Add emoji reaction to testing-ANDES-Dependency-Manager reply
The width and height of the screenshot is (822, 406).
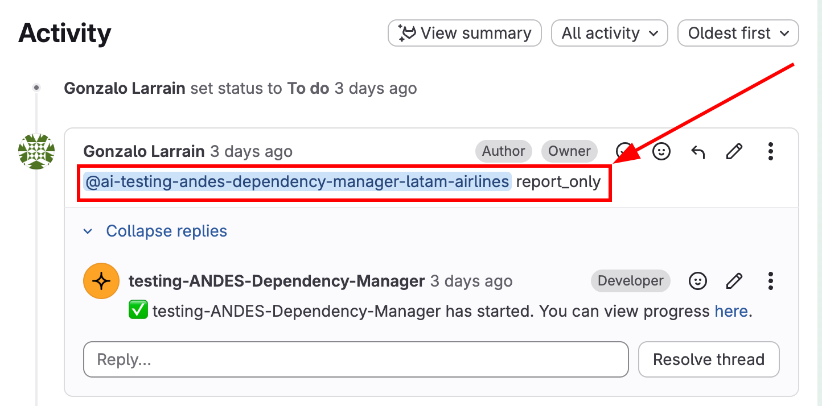(x=698, y=281)
